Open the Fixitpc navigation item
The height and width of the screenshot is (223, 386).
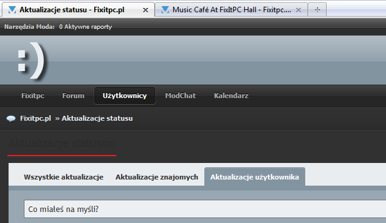[x=33, y=96]
